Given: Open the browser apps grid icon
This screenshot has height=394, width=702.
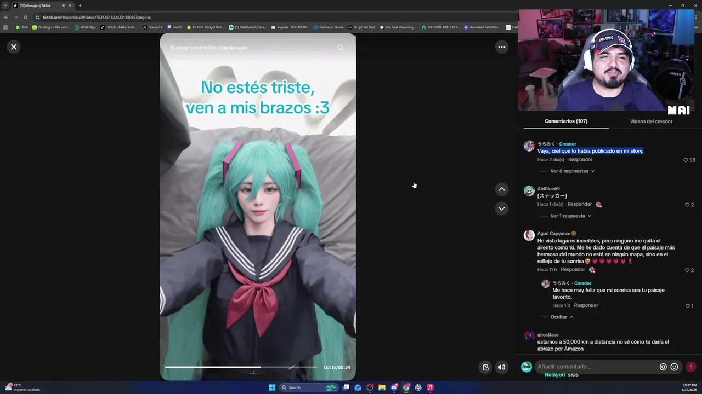Looking at the screenshot, I should (x=5, y=27).
